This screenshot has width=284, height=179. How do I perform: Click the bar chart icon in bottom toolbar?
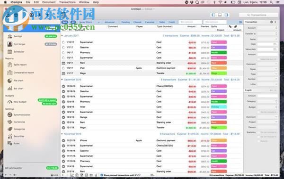click(96, 175)
